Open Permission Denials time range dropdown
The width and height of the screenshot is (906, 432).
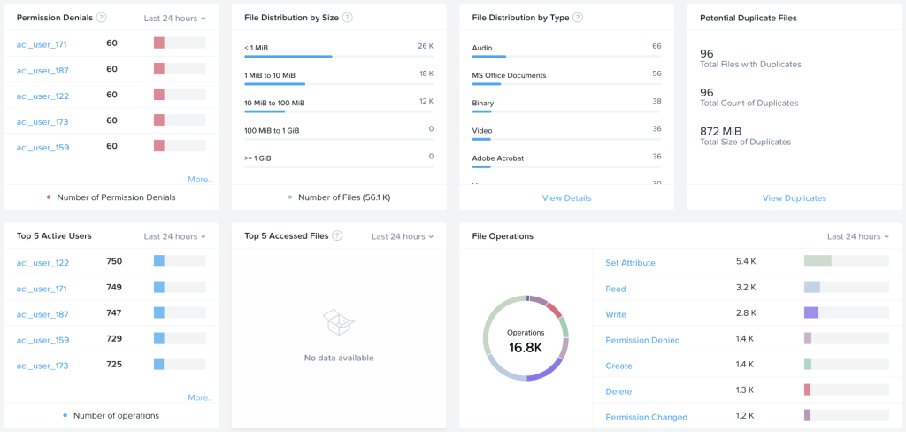click(174, 18)
